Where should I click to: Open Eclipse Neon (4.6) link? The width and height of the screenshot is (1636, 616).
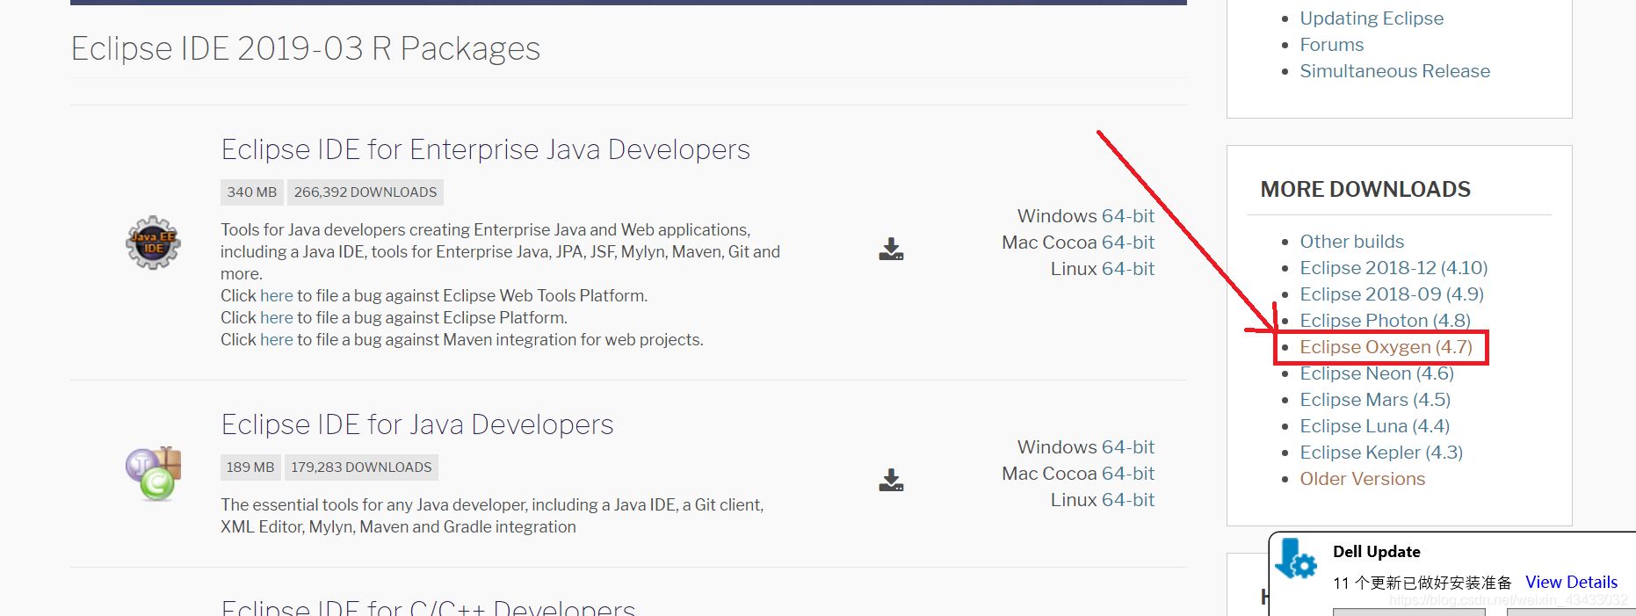click(x=1377, y=373)
